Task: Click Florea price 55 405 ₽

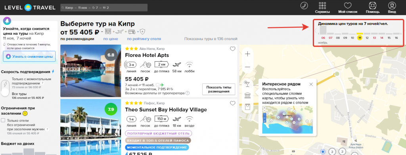Action: (x=137, y=79)
